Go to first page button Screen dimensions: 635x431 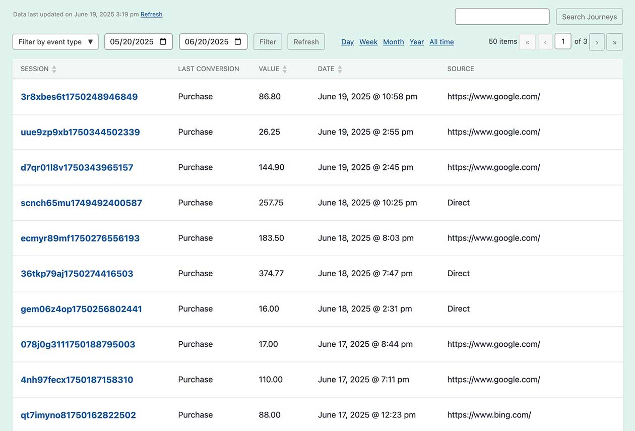pyautogui.click(x=527, y=42)
